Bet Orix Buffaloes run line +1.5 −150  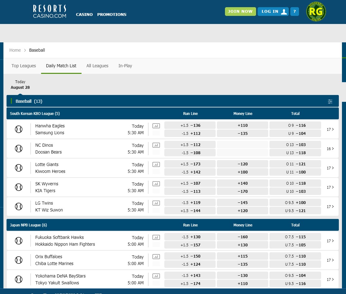tap(190, 256)
